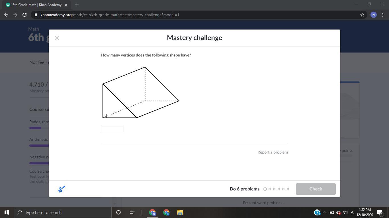Show hidden system tray icons
Image resolution: width=389 pixels, height=218 pixels.
325,212
